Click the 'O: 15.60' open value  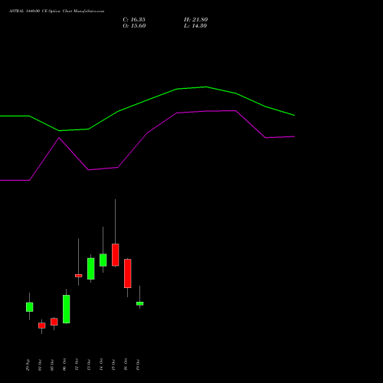[x=134, y=26]
